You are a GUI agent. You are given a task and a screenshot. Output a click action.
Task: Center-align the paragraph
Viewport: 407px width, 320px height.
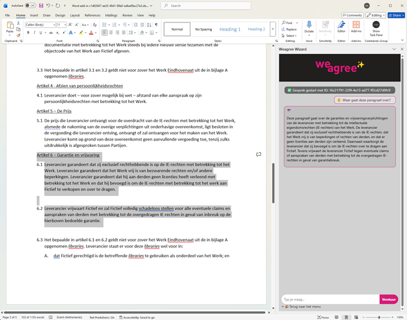coord(111,32)
